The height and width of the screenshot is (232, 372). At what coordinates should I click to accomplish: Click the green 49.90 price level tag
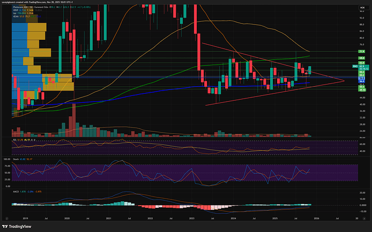coord(362,89)
